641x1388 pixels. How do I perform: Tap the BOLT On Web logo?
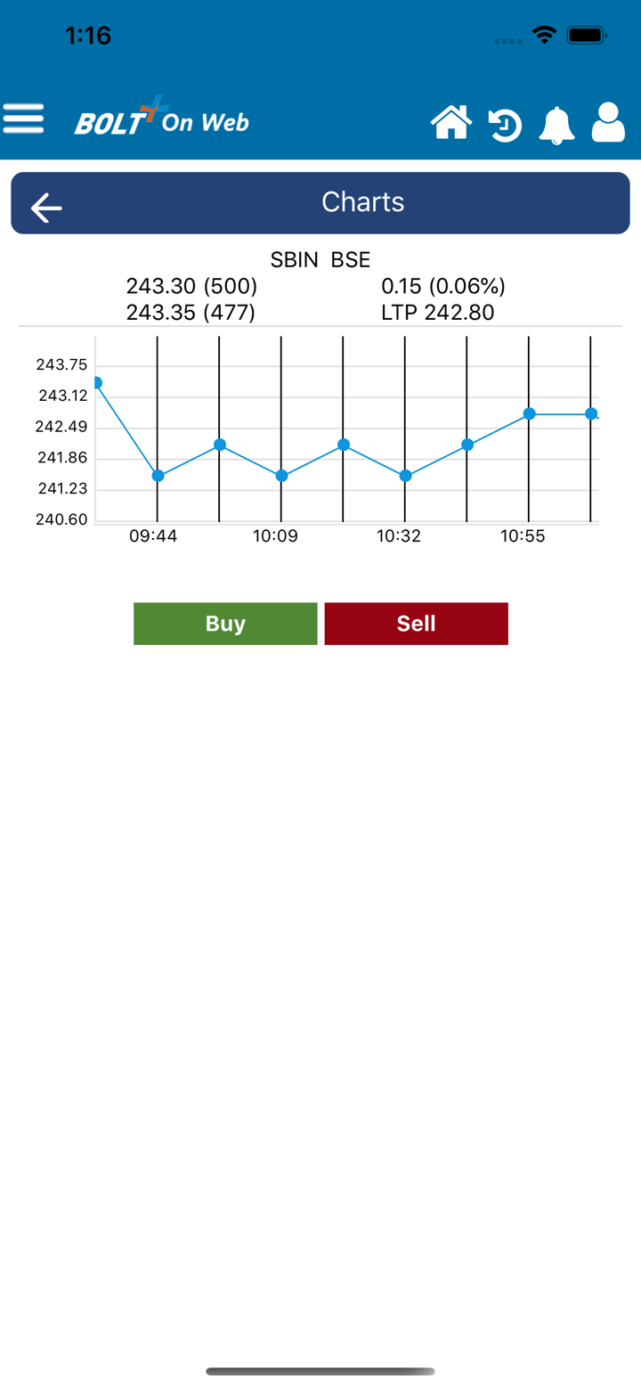tap(161, 118)
